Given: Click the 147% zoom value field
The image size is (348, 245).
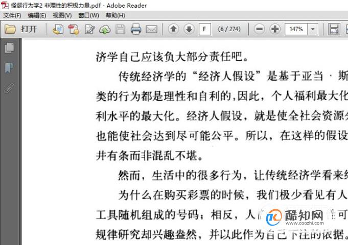Looking at the screenshot, I should [296, 29].
